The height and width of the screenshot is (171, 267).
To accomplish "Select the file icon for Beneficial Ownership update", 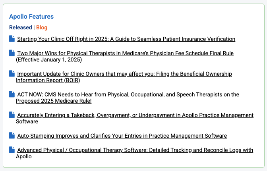I will [x=12, y=74].
